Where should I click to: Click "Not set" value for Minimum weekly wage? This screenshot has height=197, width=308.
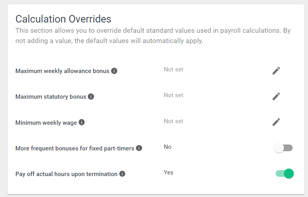pos(174,121)
